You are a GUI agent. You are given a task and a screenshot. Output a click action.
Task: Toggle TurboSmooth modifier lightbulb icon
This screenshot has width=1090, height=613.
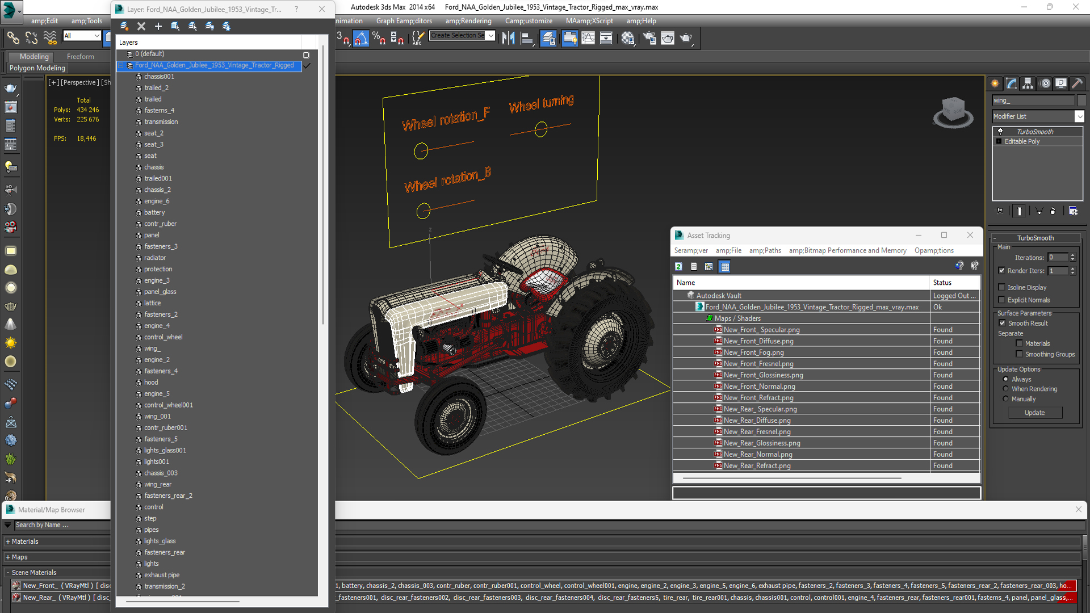point(1000,132)
